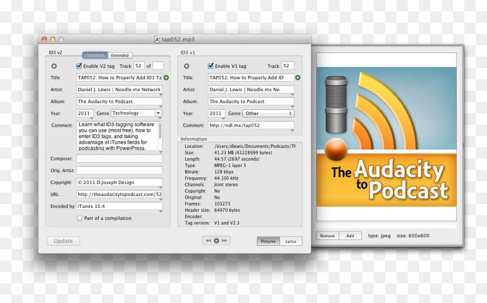This screenshot has width=487, height=303.
Task: Click the mp3 file icon in title bar
Action: point(157,39)
